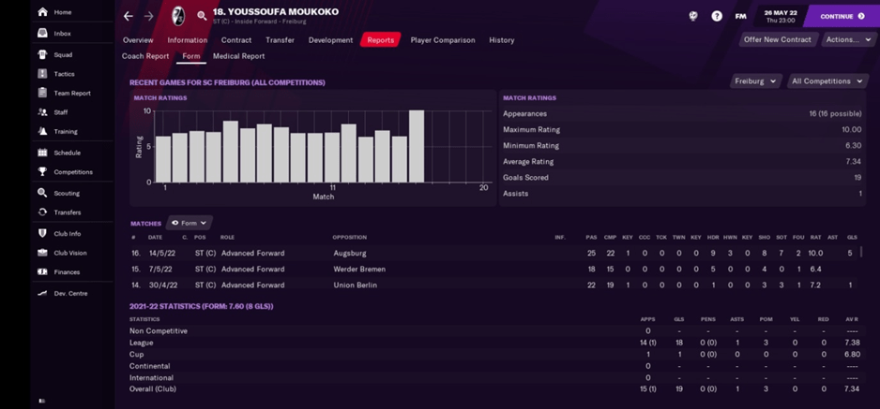Open Inbox from the sidebar

pyautogui.click(x=42, y=34)
